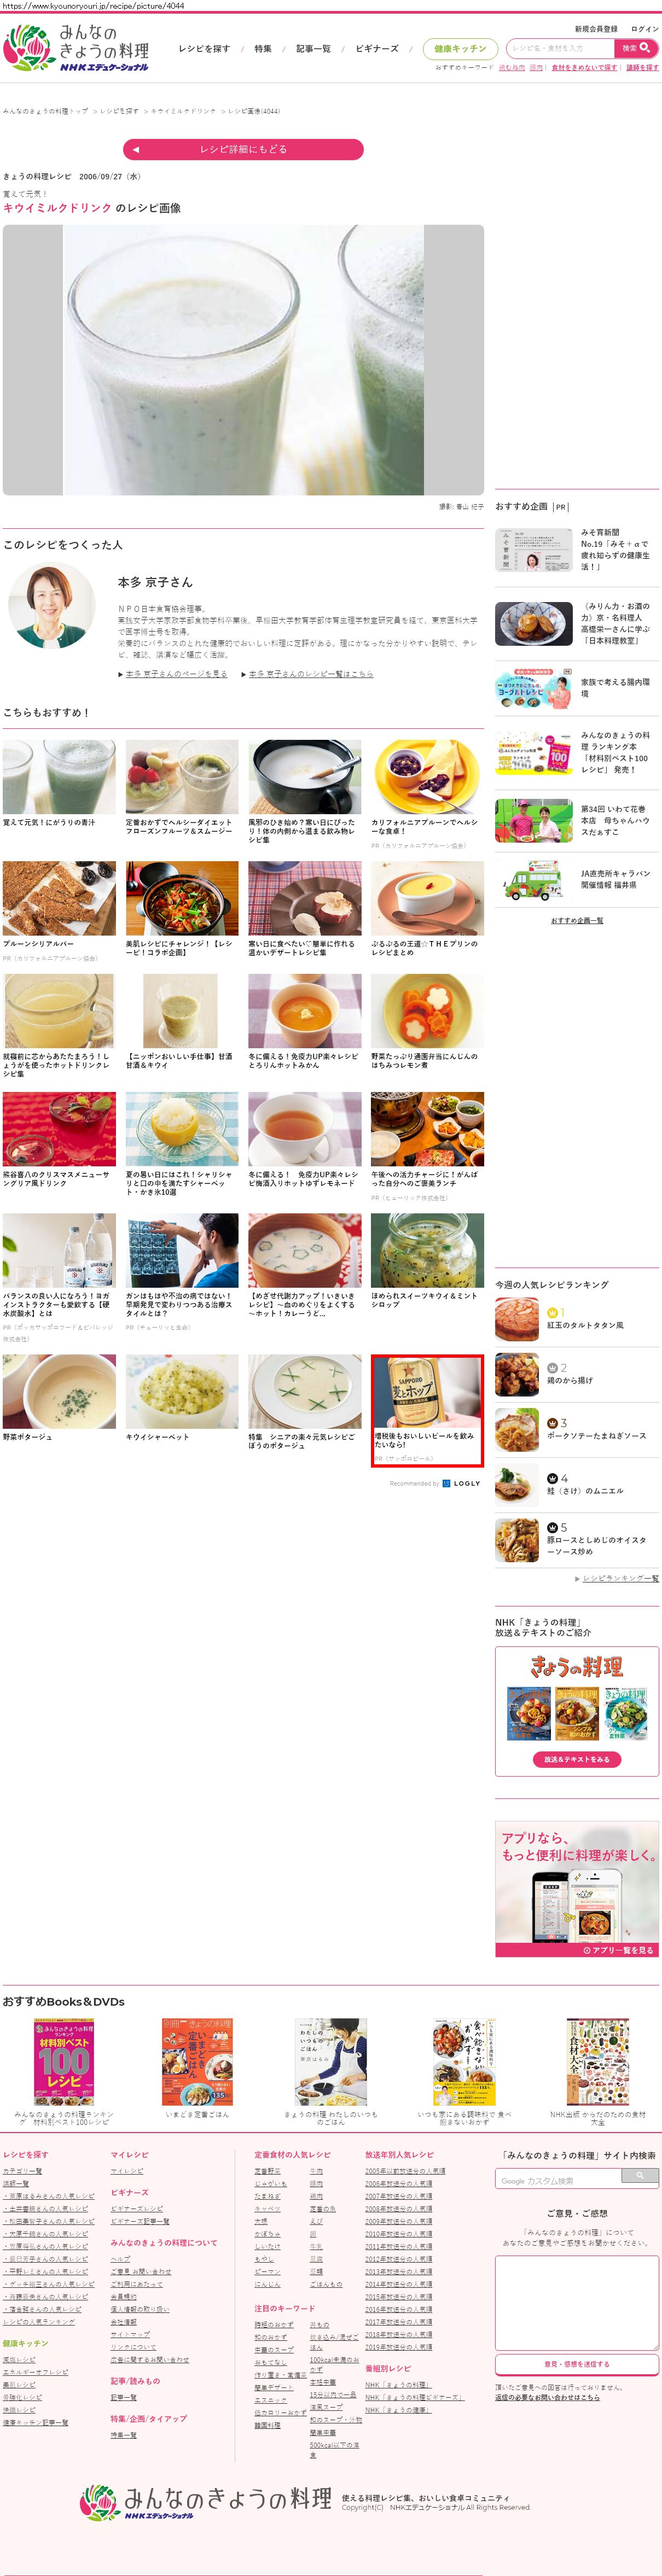This screenshot has width=662, height=2576.
Task: Click the 新規会員登録 link
Action: [x=596, y=29]
